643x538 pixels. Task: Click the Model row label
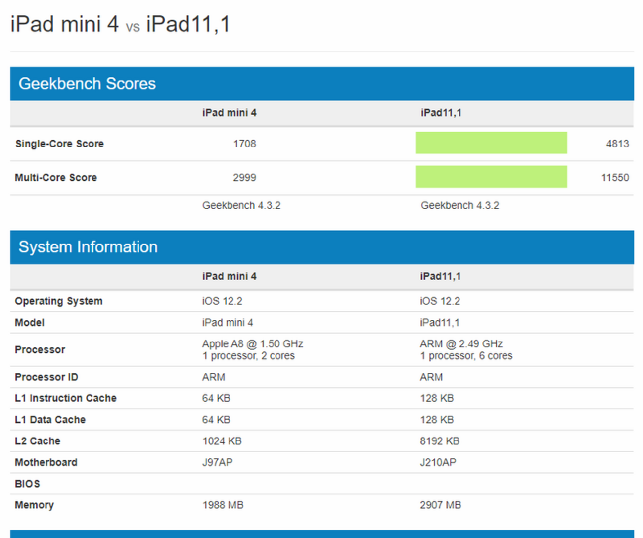[30, 323]
